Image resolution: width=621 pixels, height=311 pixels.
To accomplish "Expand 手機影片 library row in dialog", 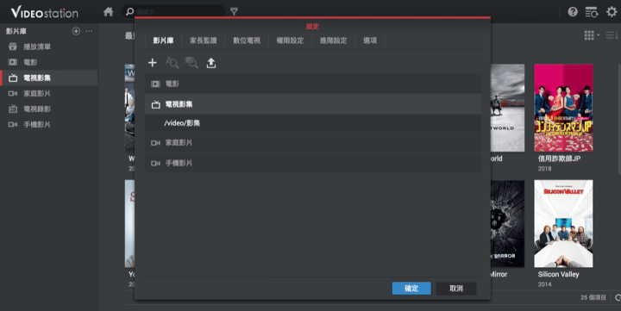I will pos(313,163).
